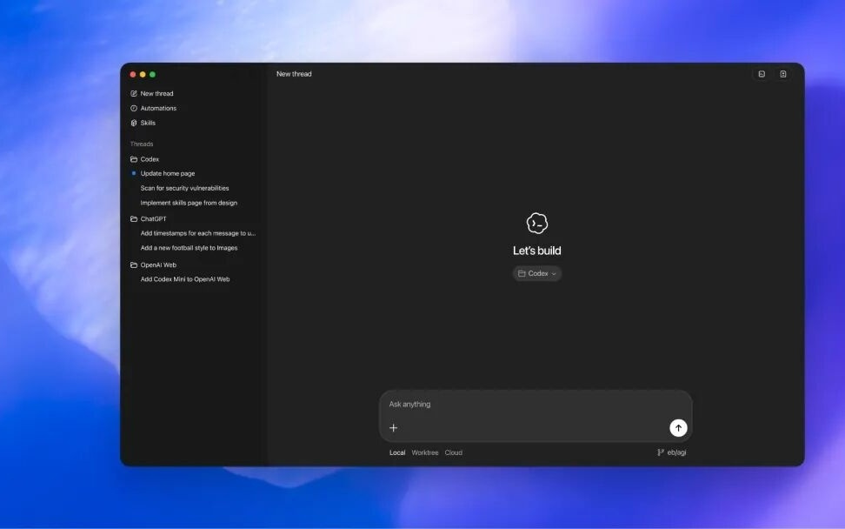Open the diff panel icon at far top-right
The width and height of the screenshot is (845, 529).
tap(783, 74)
